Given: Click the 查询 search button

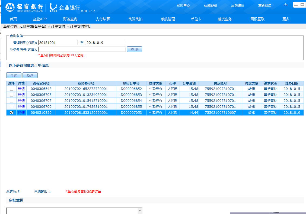Looking at the screenshot, I should [x=135, y=49].
